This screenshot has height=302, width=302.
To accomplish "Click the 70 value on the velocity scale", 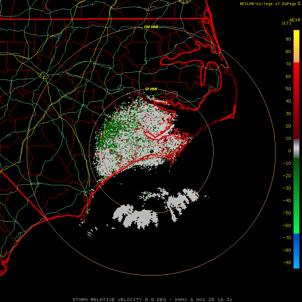I will click(288, 64).
